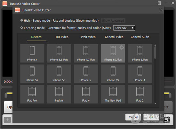Pick the iPhone 4 preset

[140, 74]
